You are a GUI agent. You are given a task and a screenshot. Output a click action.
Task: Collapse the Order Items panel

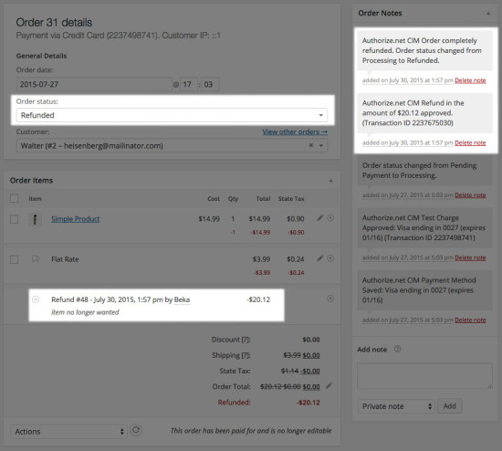click(x=331, y=181)
